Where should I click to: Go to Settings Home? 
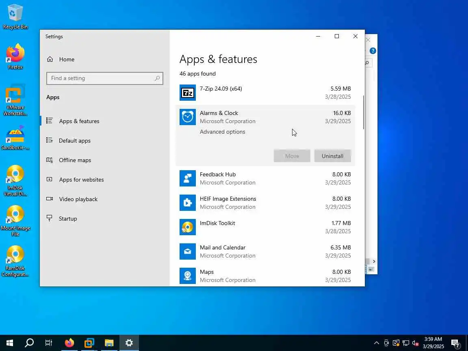(x=104, y=59)
